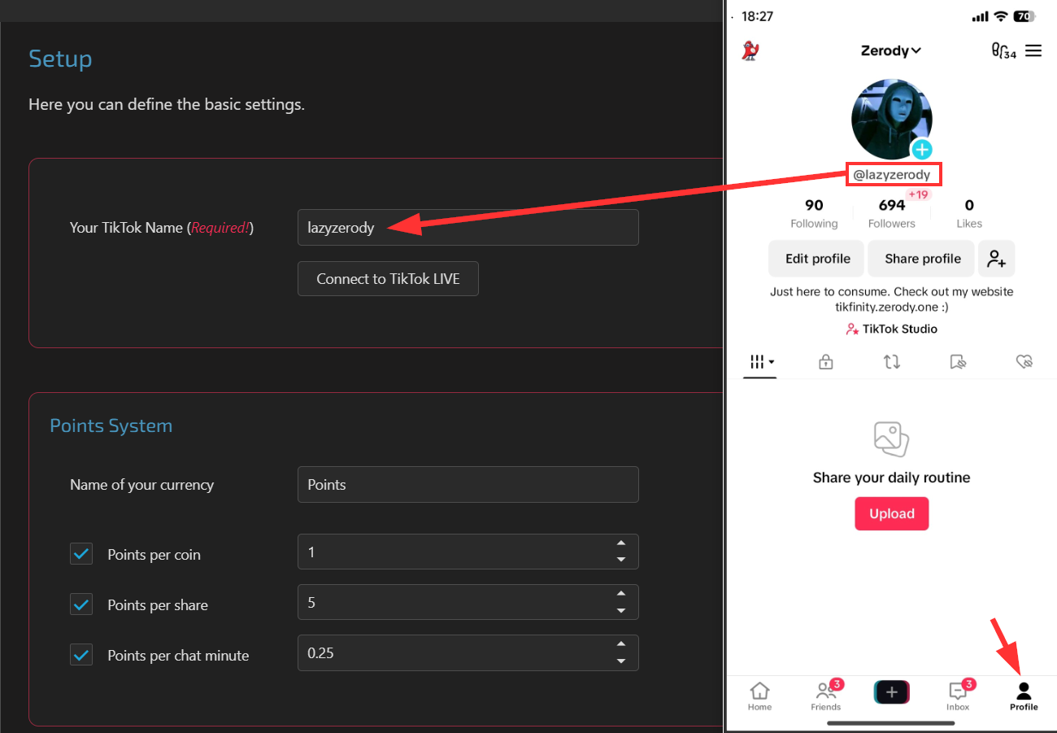The image size is (1057, 733).
Task: Click Connect to TikTok LIVE button
Action: [388, 278]
